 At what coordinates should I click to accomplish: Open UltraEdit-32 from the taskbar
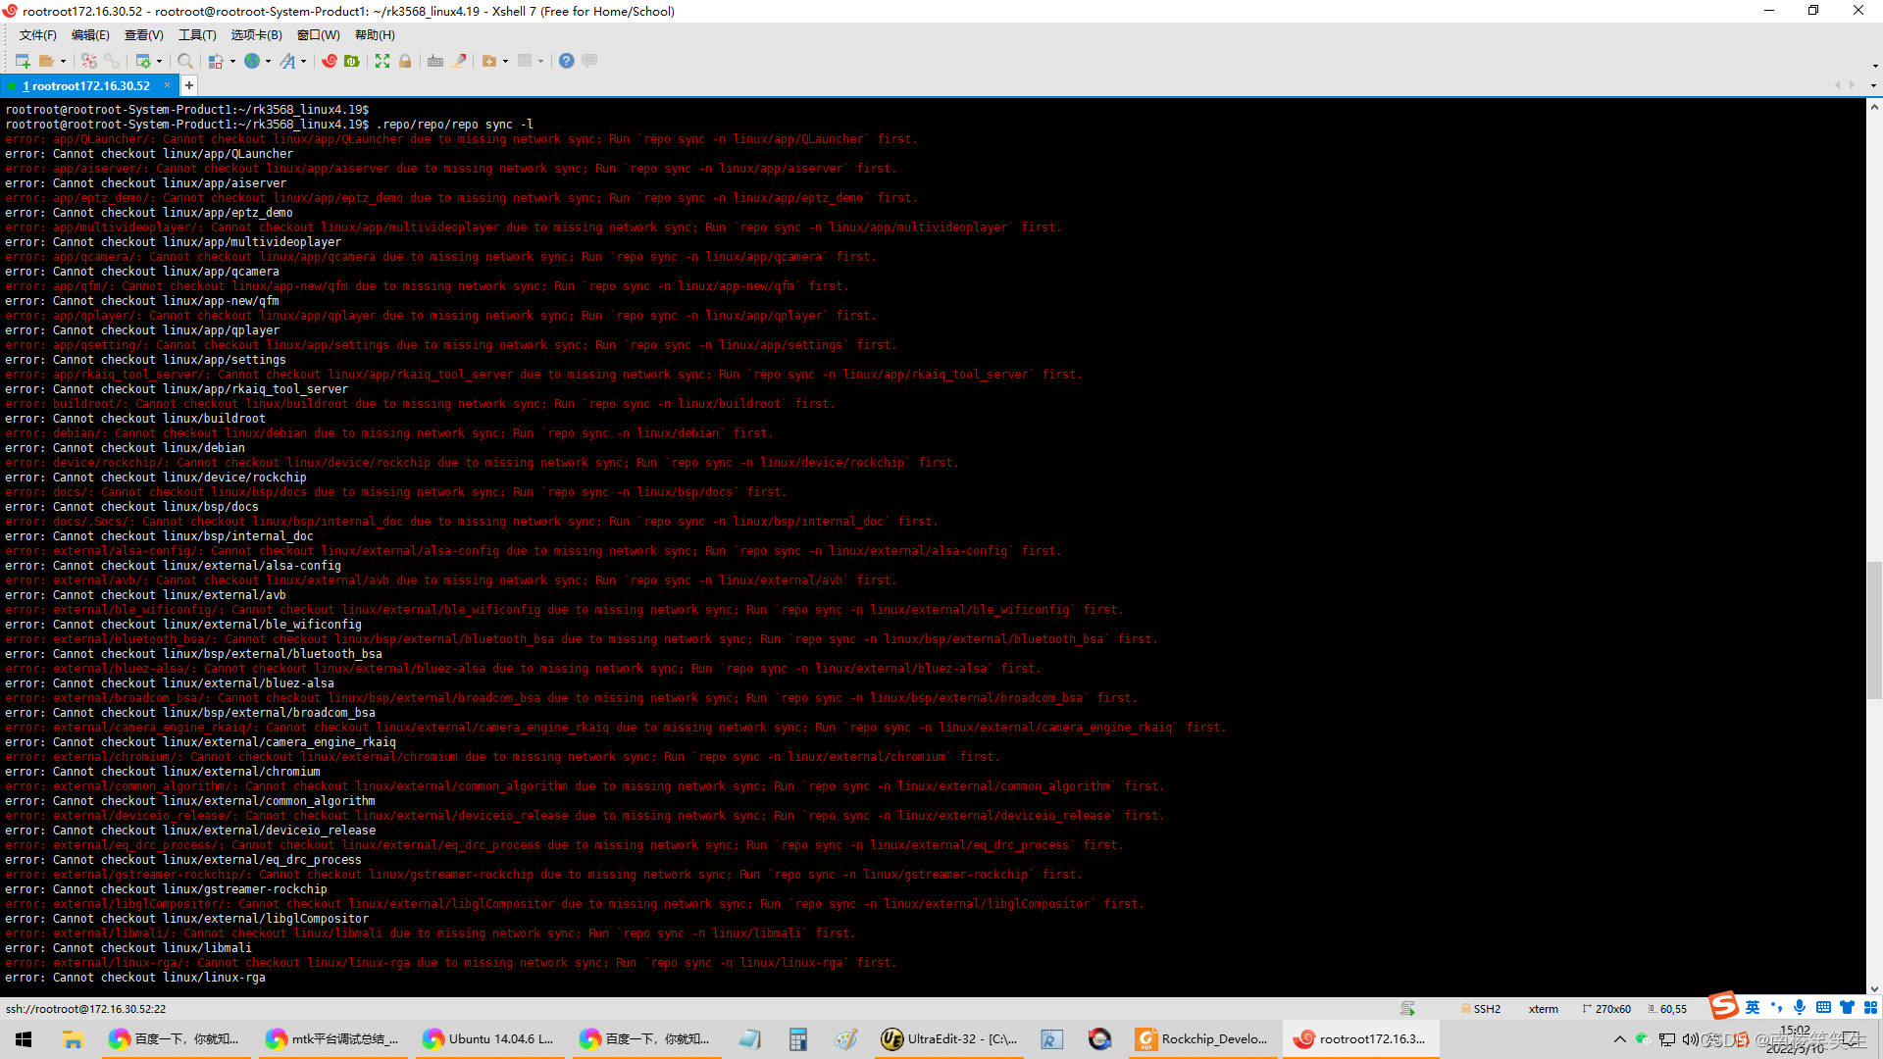[x=949, y=1038]
